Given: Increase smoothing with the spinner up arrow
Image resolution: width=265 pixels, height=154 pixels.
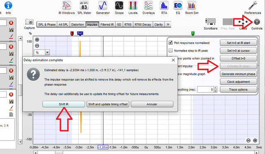Looking at the screenshot, I should point(215,88).
